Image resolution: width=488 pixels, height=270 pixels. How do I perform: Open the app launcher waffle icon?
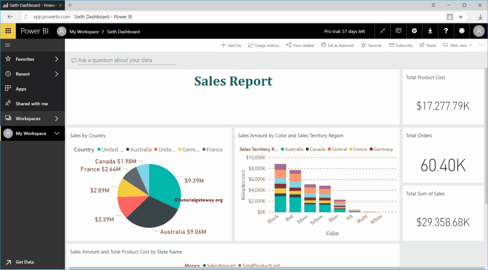pos(8,31)
